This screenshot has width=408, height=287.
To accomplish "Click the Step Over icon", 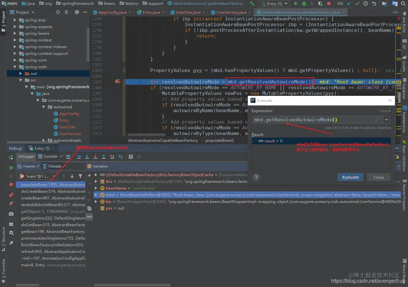I will coord(79,157).
